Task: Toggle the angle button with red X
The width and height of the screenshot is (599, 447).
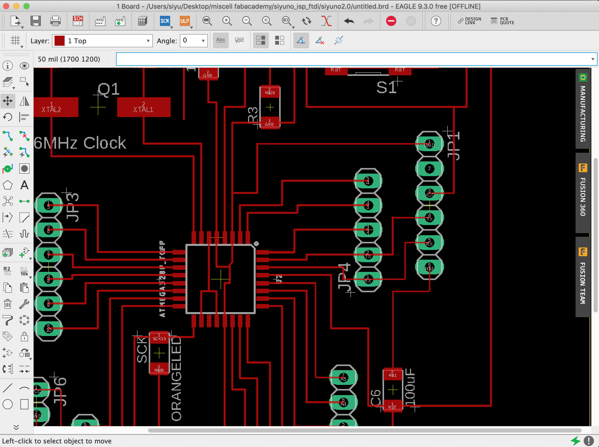Action: [x=320, y=40]
